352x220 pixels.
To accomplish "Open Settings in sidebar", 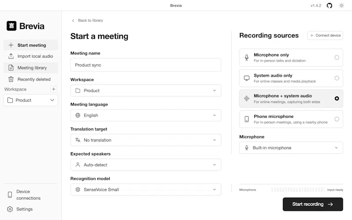I will pos(30,209).
